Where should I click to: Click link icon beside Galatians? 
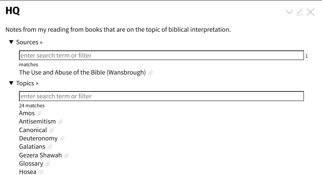[x=50, y=147]
